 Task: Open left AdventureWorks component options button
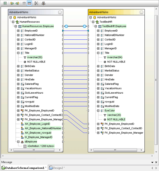(60, 13)
